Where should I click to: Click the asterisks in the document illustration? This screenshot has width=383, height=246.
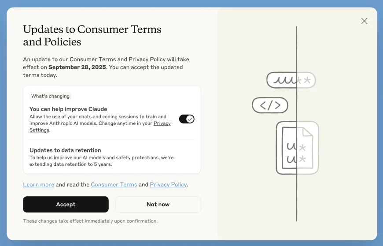point(302,153)
